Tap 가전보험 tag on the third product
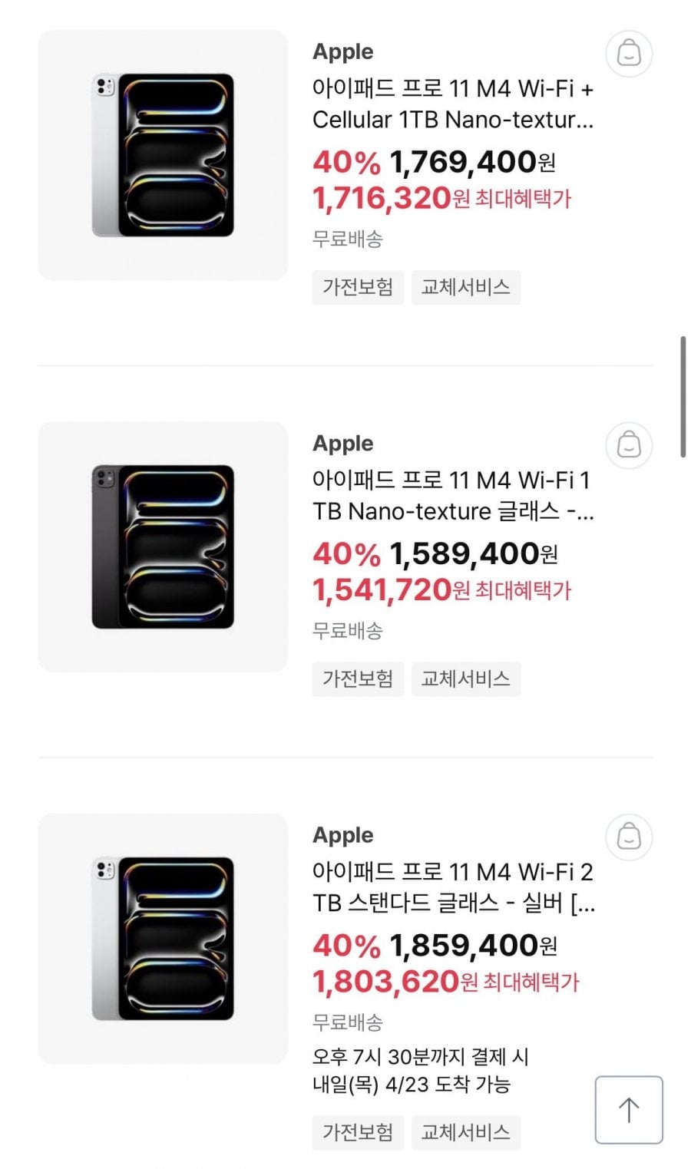Image resolution: width=691 pixels, height=1169 pixels. pos(358,1132)
